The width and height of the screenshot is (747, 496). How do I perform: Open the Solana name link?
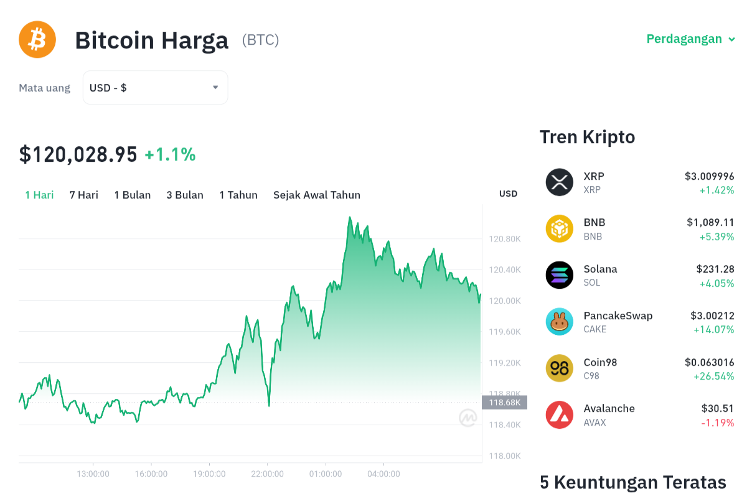[x=600, y=269]
